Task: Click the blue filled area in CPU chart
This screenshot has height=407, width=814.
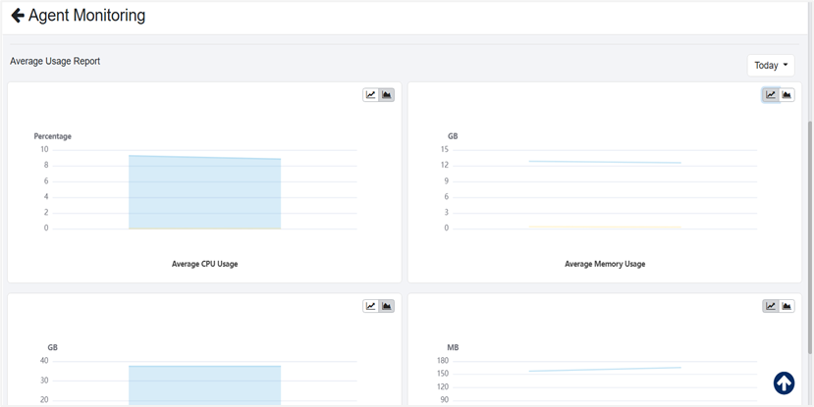Action: 204,194
